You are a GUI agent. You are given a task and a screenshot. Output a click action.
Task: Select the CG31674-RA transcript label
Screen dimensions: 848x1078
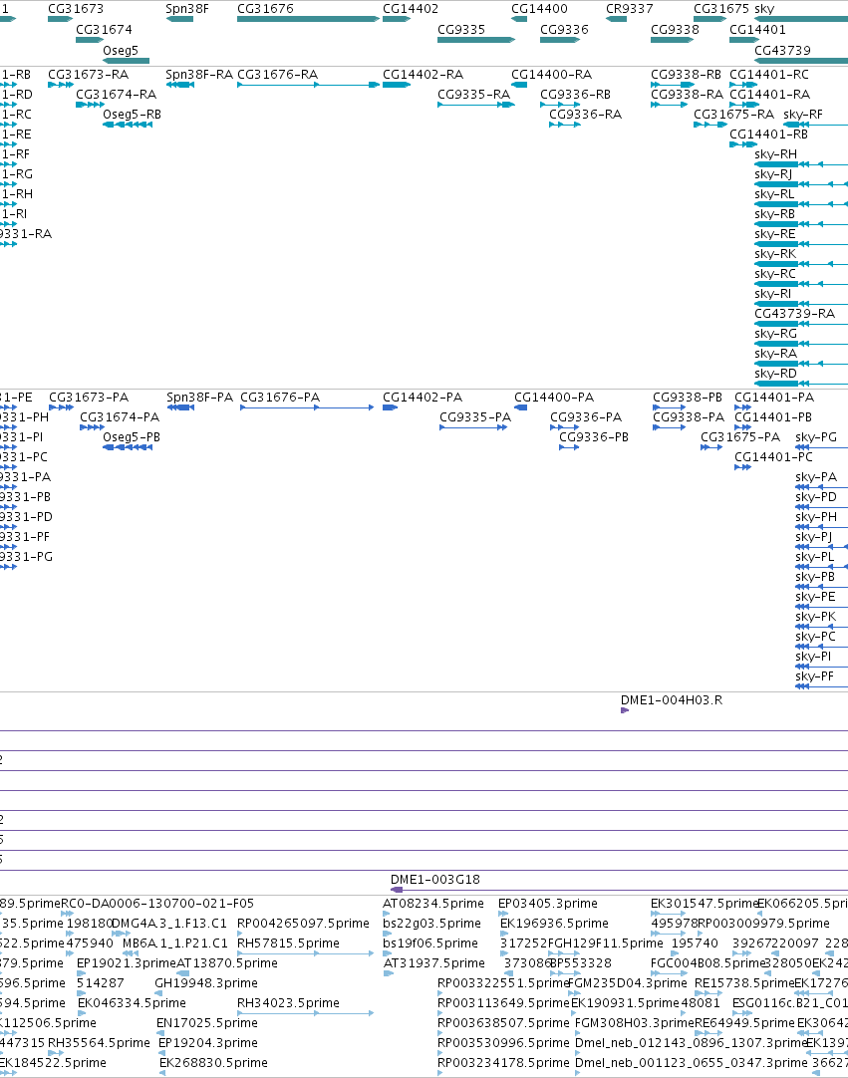click(117, 95)
